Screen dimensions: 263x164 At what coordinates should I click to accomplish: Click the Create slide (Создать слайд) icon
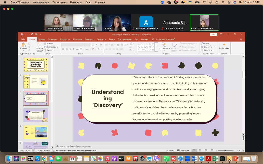pyautogui.click(x=40, y=45)
